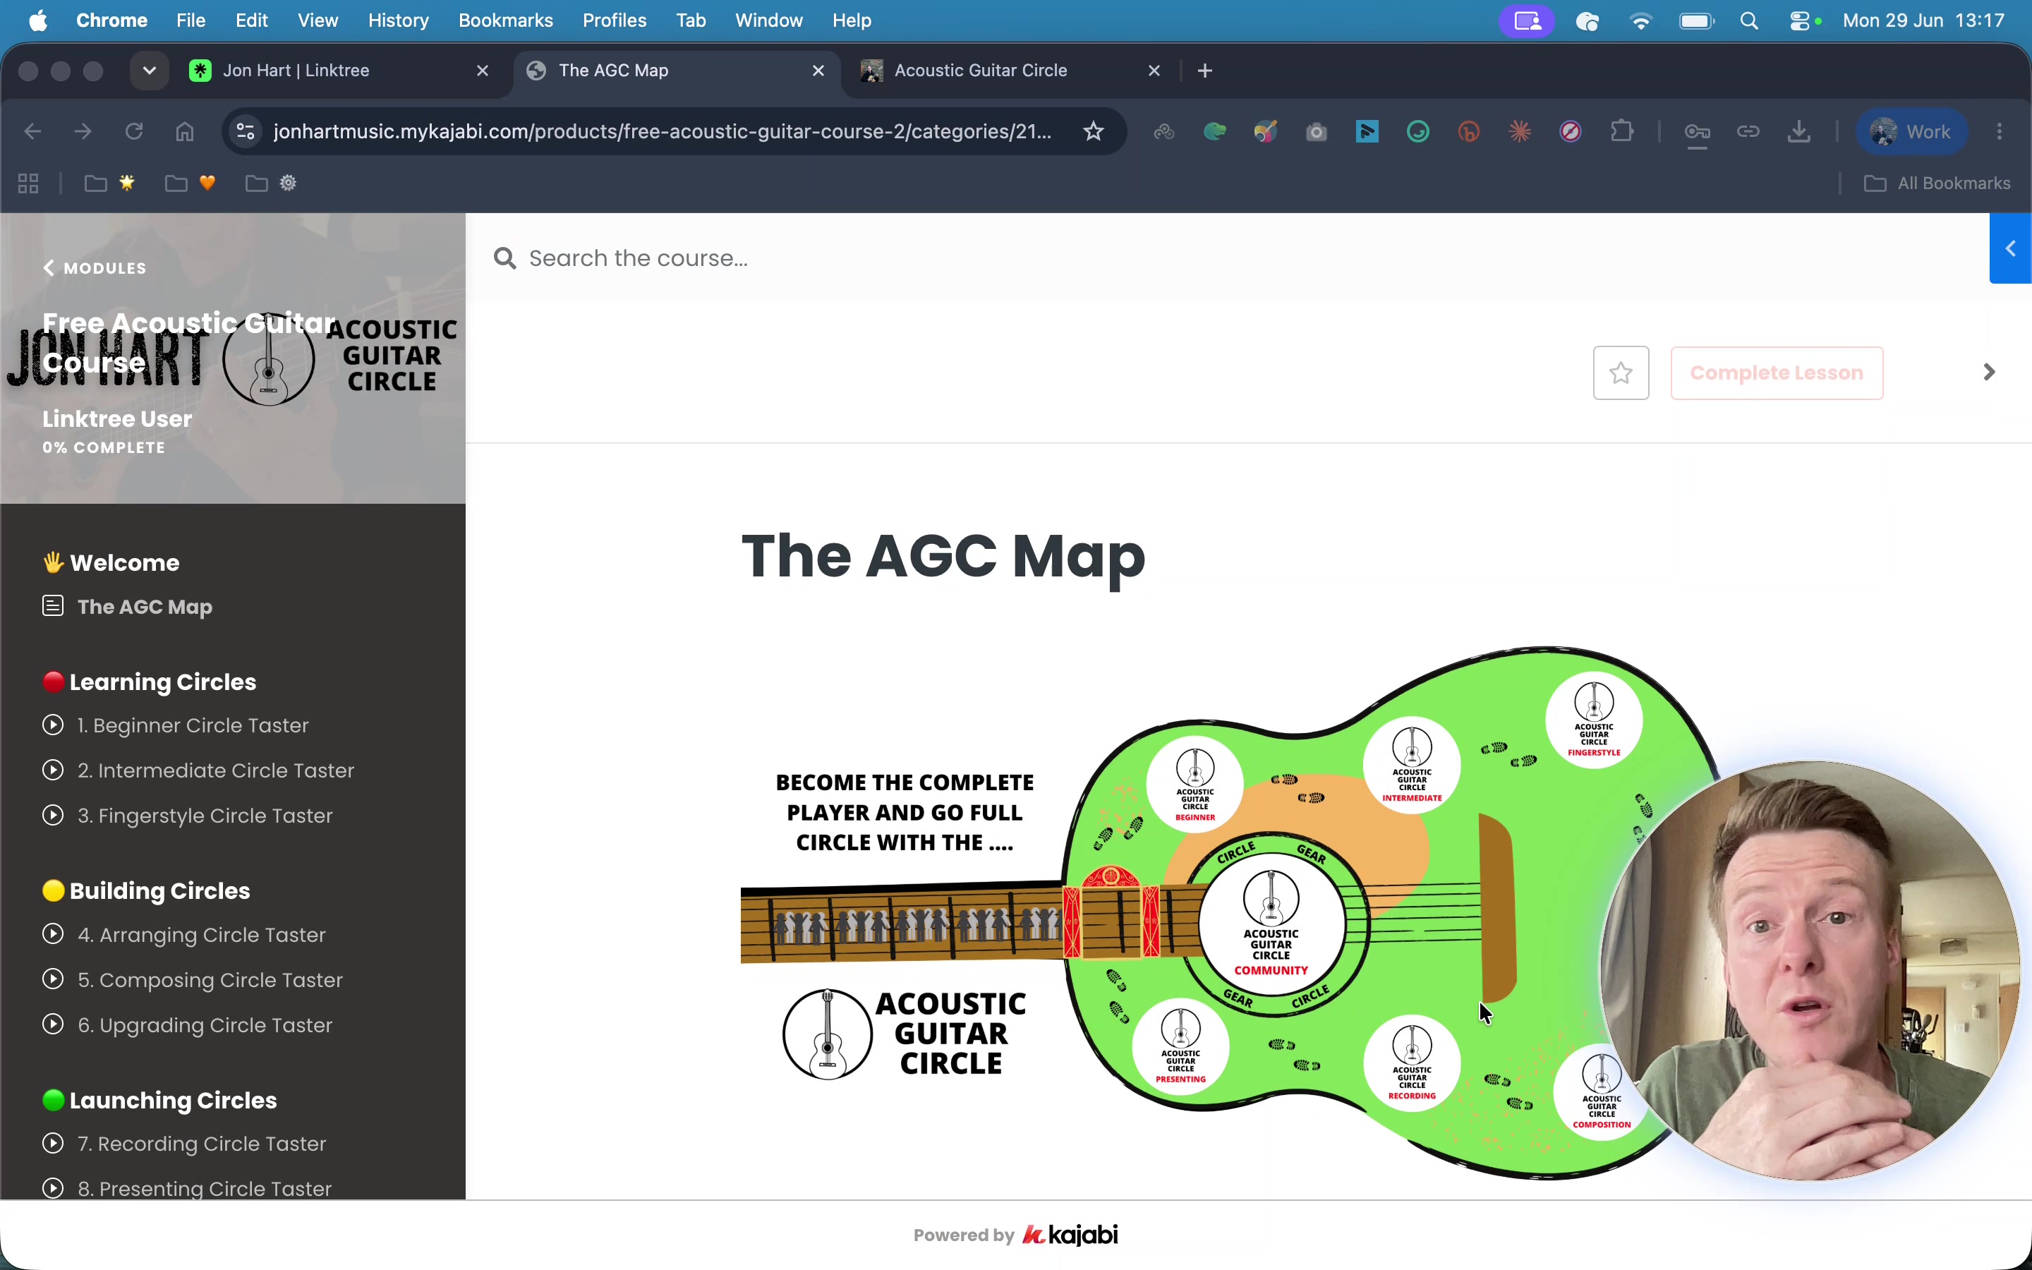
Task: Open the orange heart bookmark folder
Action: coord(190,183)
